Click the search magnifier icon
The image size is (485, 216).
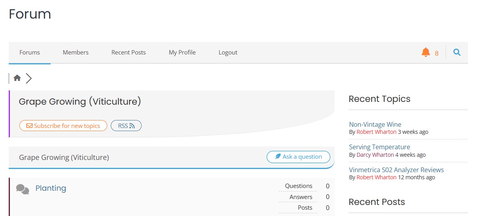point(457,52)
